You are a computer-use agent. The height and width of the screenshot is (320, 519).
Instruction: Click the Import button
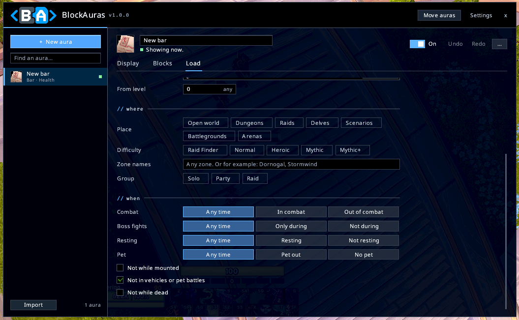[33, 305]
